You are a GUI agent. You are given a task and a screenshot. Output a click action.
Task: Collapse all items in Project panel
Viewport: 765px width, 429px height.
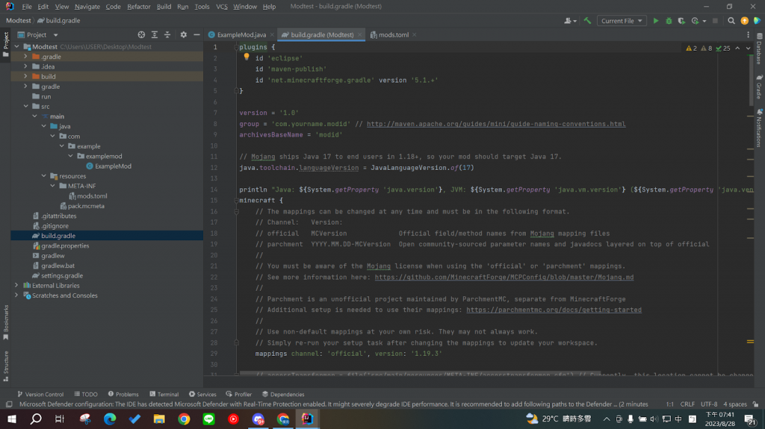[167, 34]
